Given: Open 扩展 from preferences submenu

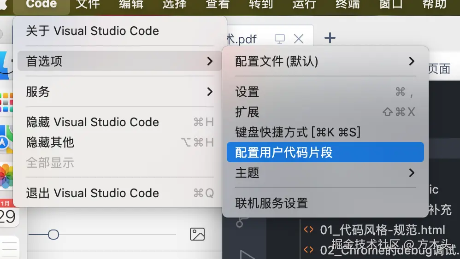Looking at the screenshot, I should (x=325, y=112).
